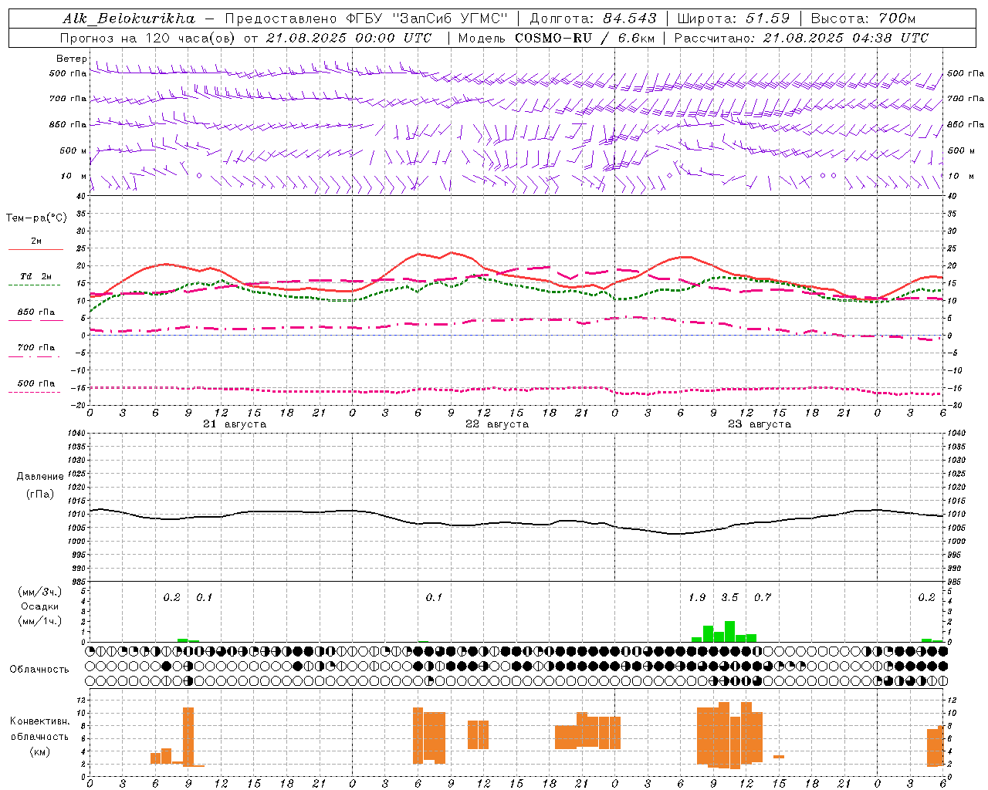This screenshot has height=790, width=988.
Task: Click the tall orange convective bar on 21 августа
Action: (188, 736)
